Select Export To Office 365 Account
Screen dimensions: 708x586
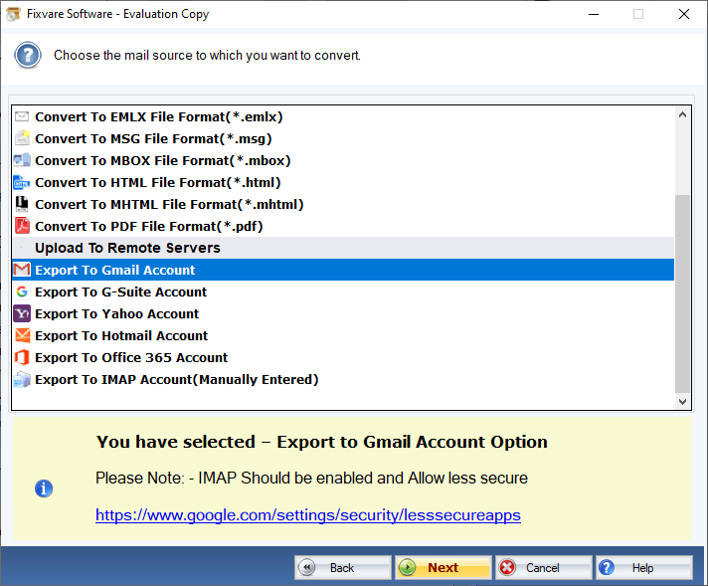click(x=343, y=357)
